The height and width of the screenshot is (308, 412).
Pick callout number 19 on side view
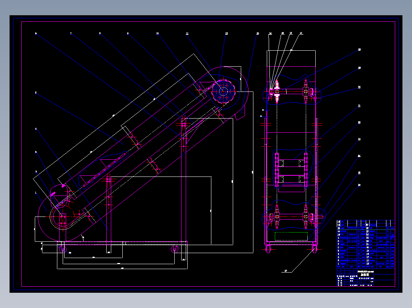[359, 68]
